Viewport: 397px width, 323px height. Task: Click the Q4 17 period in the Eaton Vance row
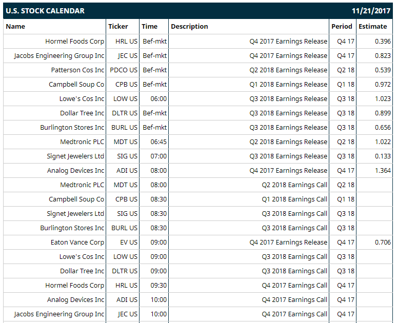346,242
